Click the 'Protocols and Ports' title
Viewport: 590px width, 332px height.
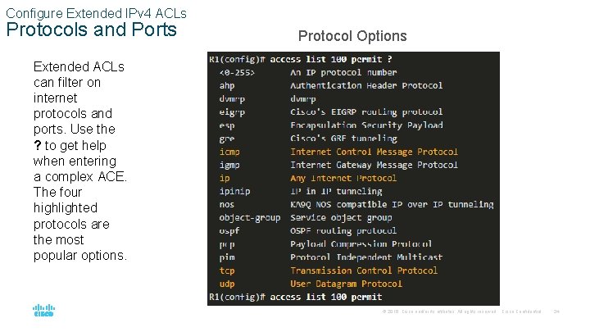(91, 30)
